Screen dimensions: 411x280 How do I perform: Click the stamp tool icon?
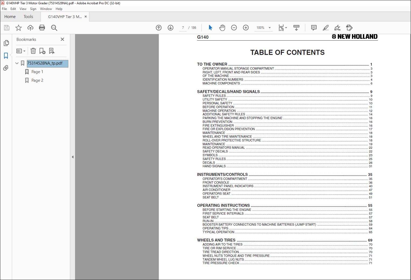click(349, 28)
